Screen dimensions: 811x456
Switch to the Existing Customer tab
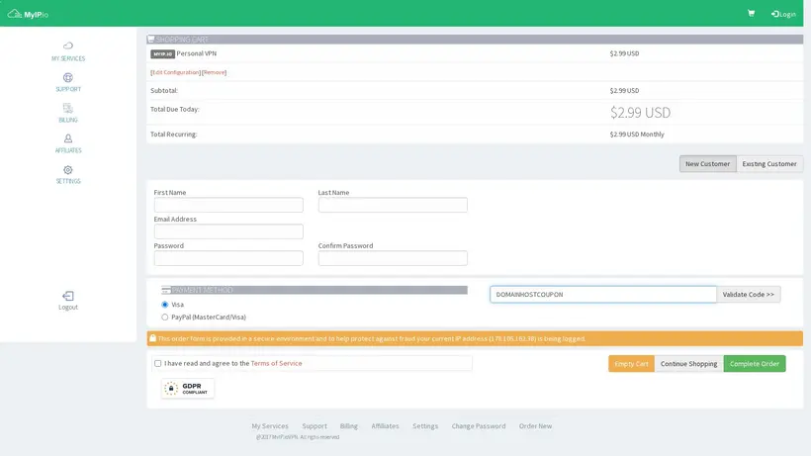pyautogui.click(x=769, y=164)
